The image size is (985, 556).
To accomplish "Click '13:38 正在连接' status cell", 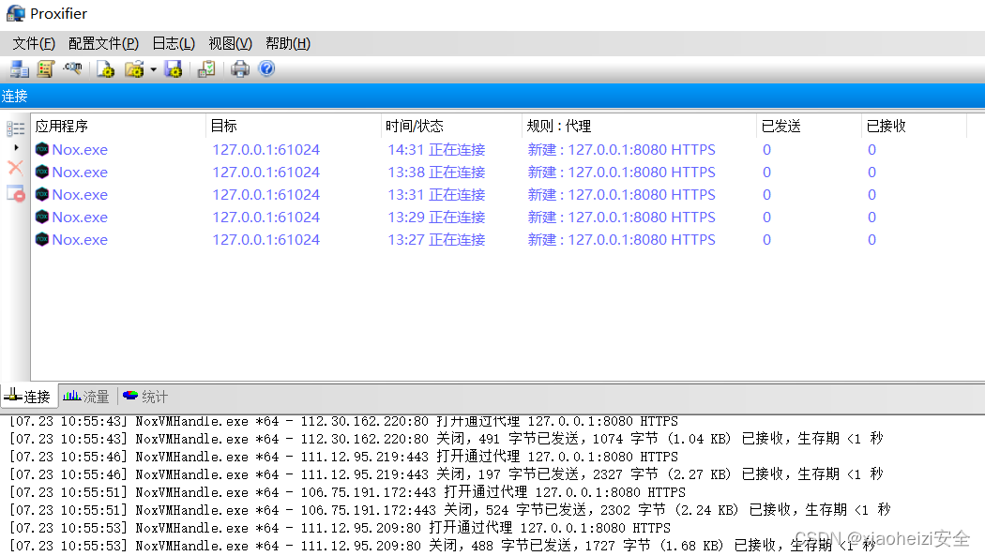I will pyautogui.click(x=436, y=173).
